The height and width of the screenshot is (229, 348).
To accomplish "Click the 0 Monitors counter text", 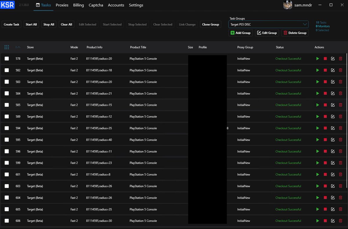I will point(323,26).
